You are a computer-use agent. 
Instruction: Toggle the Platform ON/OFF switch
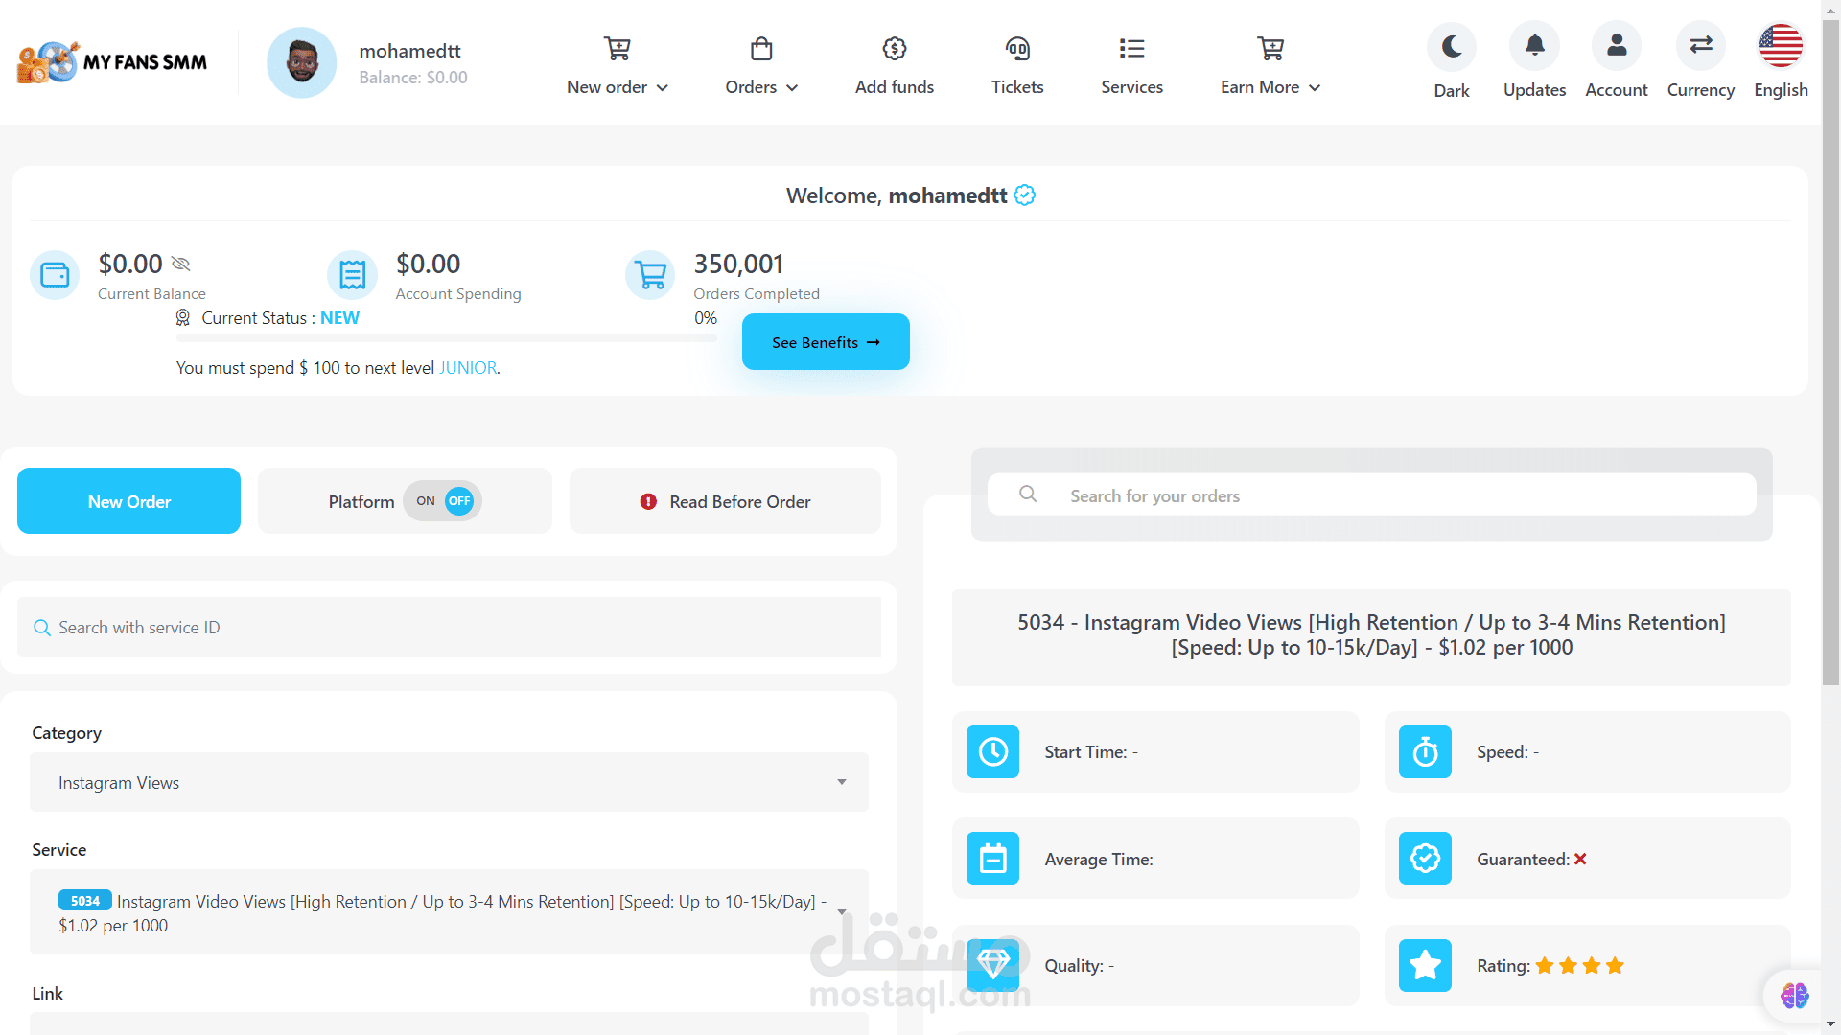tap(443, 501)
